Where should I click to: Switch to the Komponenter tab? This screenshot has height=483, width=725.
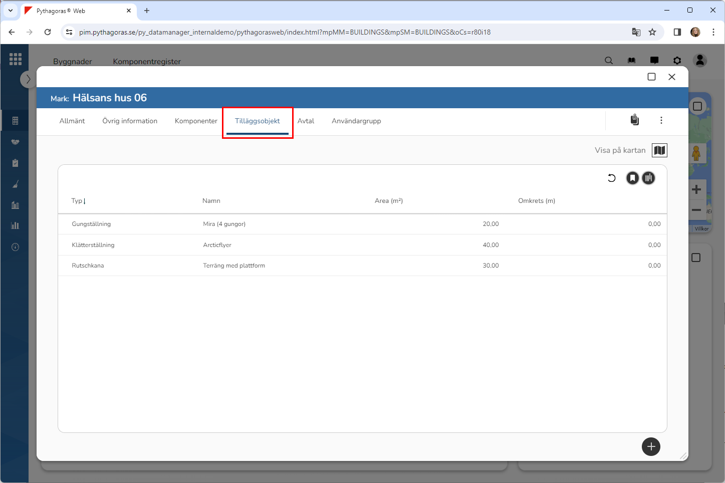pyautogui.click(x=196, y=121)
